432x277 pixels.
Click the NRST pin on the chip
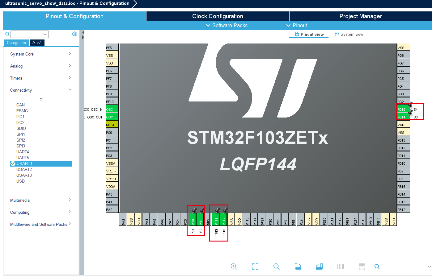click(112, 125)
